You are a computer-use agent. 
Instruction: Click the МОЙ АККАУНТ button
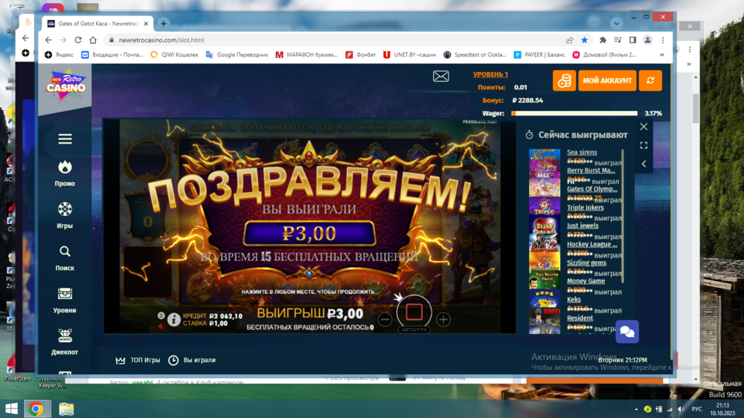(x=608, y=80)
